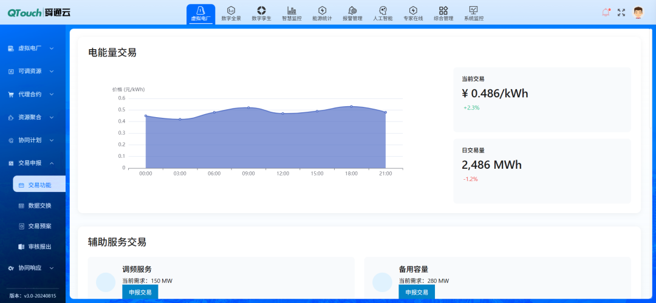656x303 pixels.
Task: Click the 电能量交易 section heading
Action: pos(112,53)
